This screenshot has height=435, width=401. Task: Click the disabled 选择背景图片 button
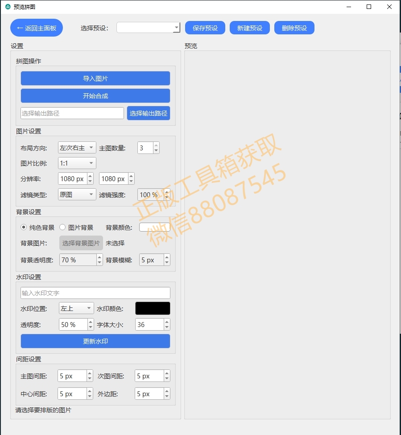[81, 243]
